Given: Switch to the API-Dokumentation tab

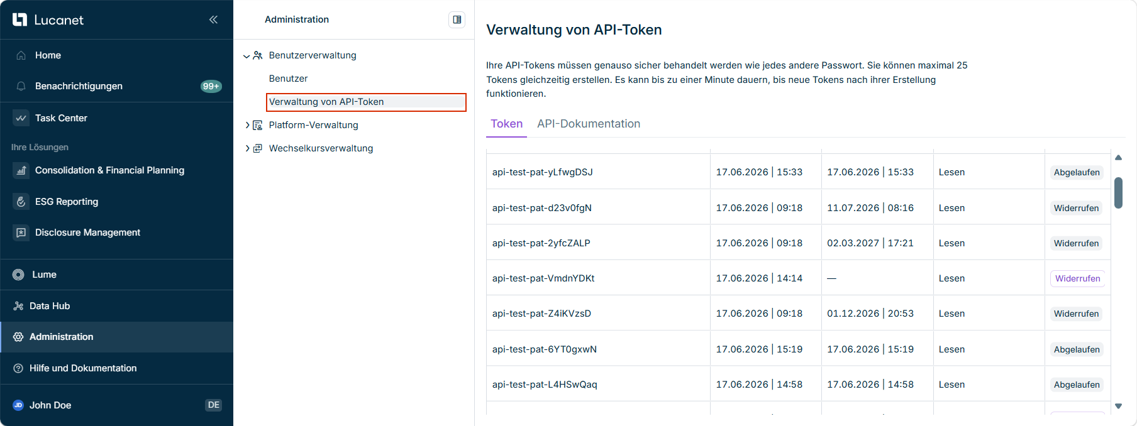Looking at the screenshot, I should tap(589, 124).
